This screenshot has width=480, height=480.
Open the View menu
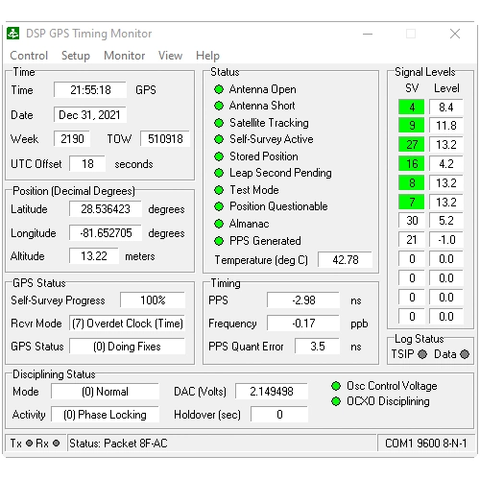pyautogui.click(x=170, y=56)
